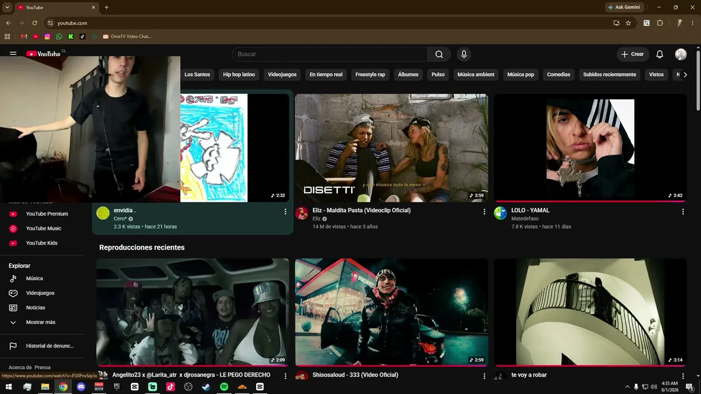Open Instagram bookmark in bookmarks bar
The width and height of the screenshot is (701, 394).
tap(48, 37)
